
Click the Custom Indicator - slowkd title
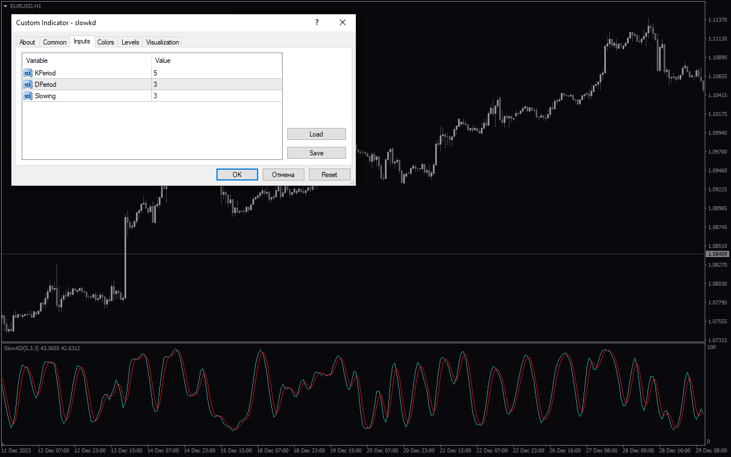coord(56,23)
